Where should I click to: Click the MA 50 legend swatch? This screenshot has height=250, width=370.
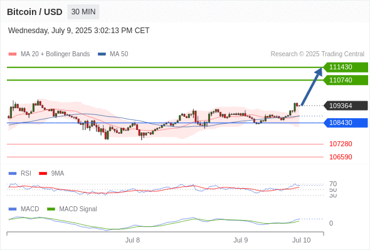coord(102,54)
